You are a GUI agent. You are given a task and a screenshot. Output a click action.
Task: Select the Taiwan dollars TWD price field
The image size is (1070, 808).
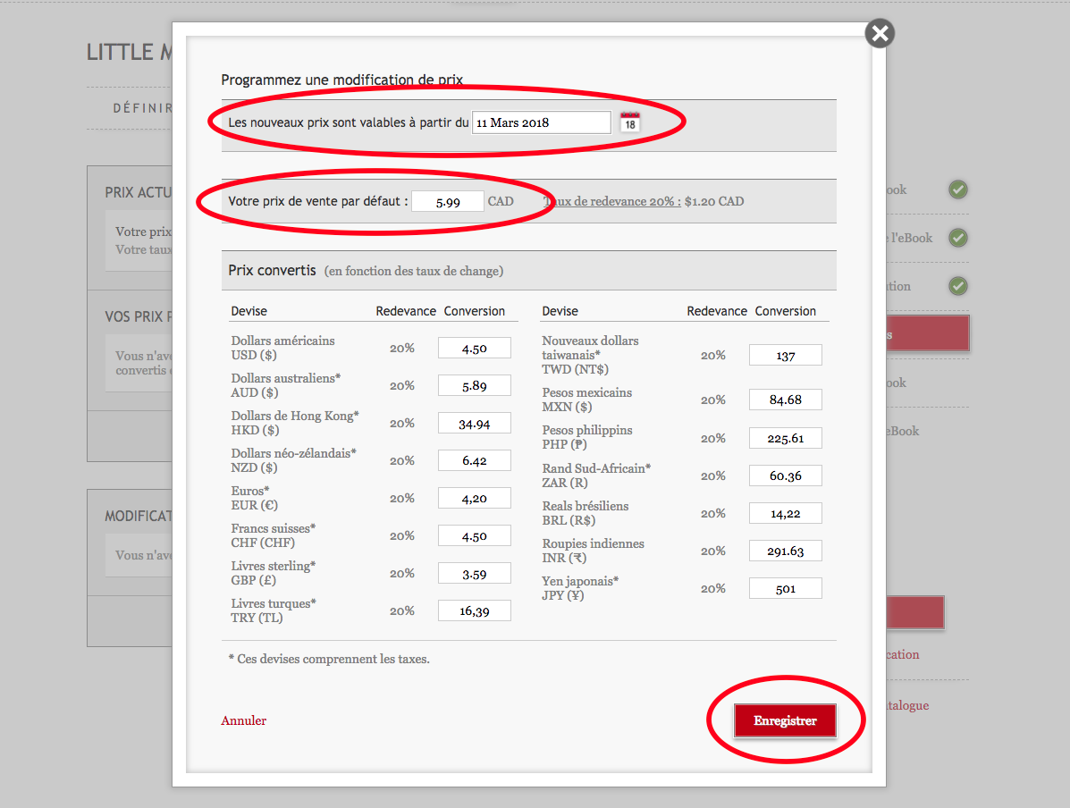click(785, 356)
